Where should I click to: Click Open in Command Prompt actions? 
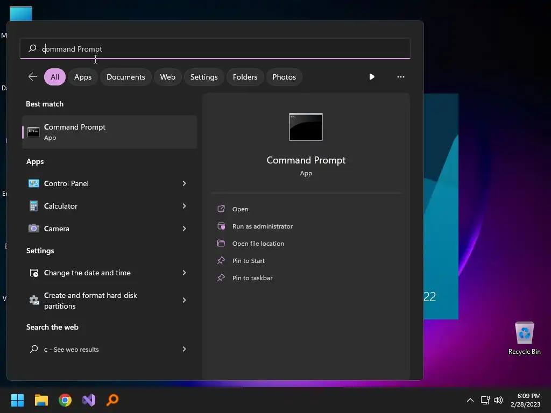point(241,209)
